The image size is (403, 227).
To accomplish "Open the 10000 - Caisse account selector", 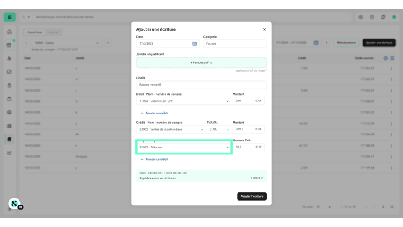I will [x=67, y=43].
